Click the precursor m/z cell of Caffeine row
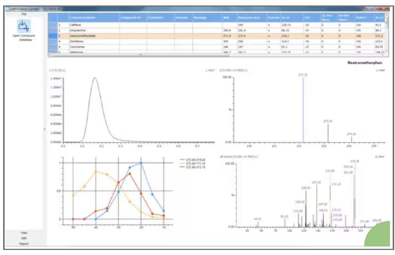This screenshot has height=255, width=395. pos(252,25)
